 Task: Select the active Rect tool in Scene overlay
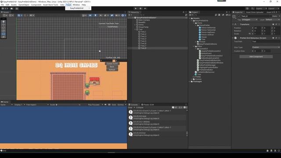[4, 34]
